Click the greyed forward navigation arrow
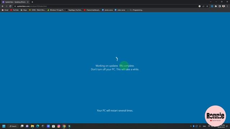 click(6, 6)
